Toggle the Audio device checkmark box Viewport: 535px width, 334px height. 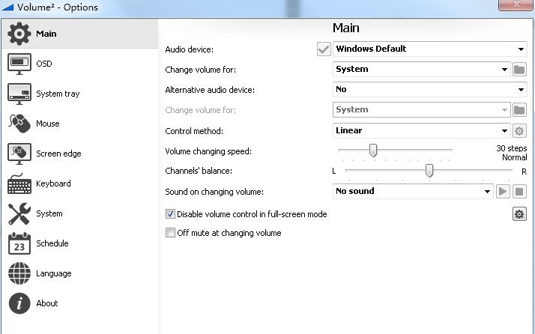click(324, 49)
